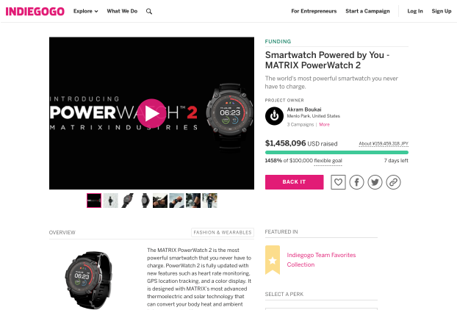Play the PowerWatch 2 intro video
The image size is (457, 310).
[151, 113]
